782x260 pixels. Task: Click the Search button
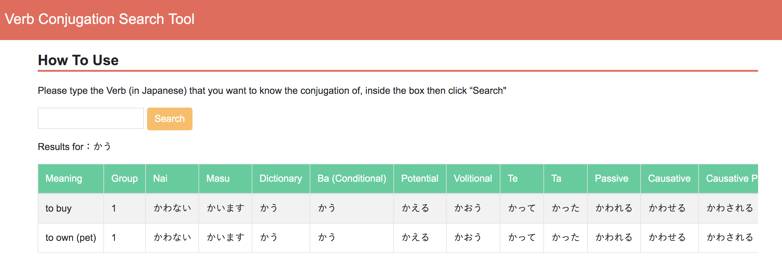(x=169, y=119)
